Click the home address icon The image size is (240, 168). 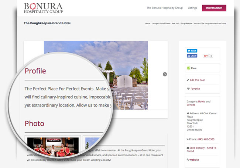(x=188, y=113)
